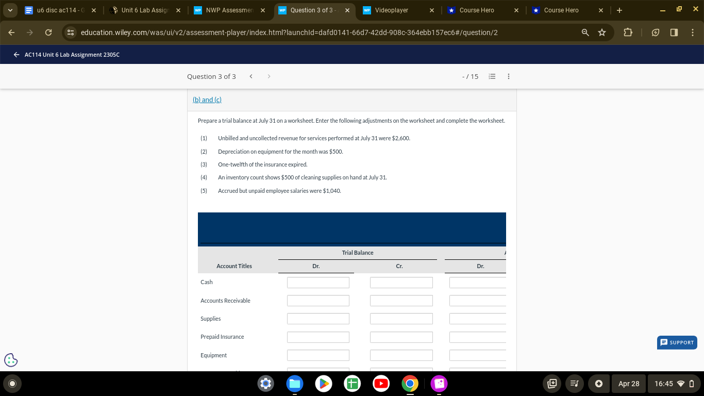704x396 pixels.
Task: Open Google Sheets from the shelf
Action: pyautogui.click(x=352, y=384)
